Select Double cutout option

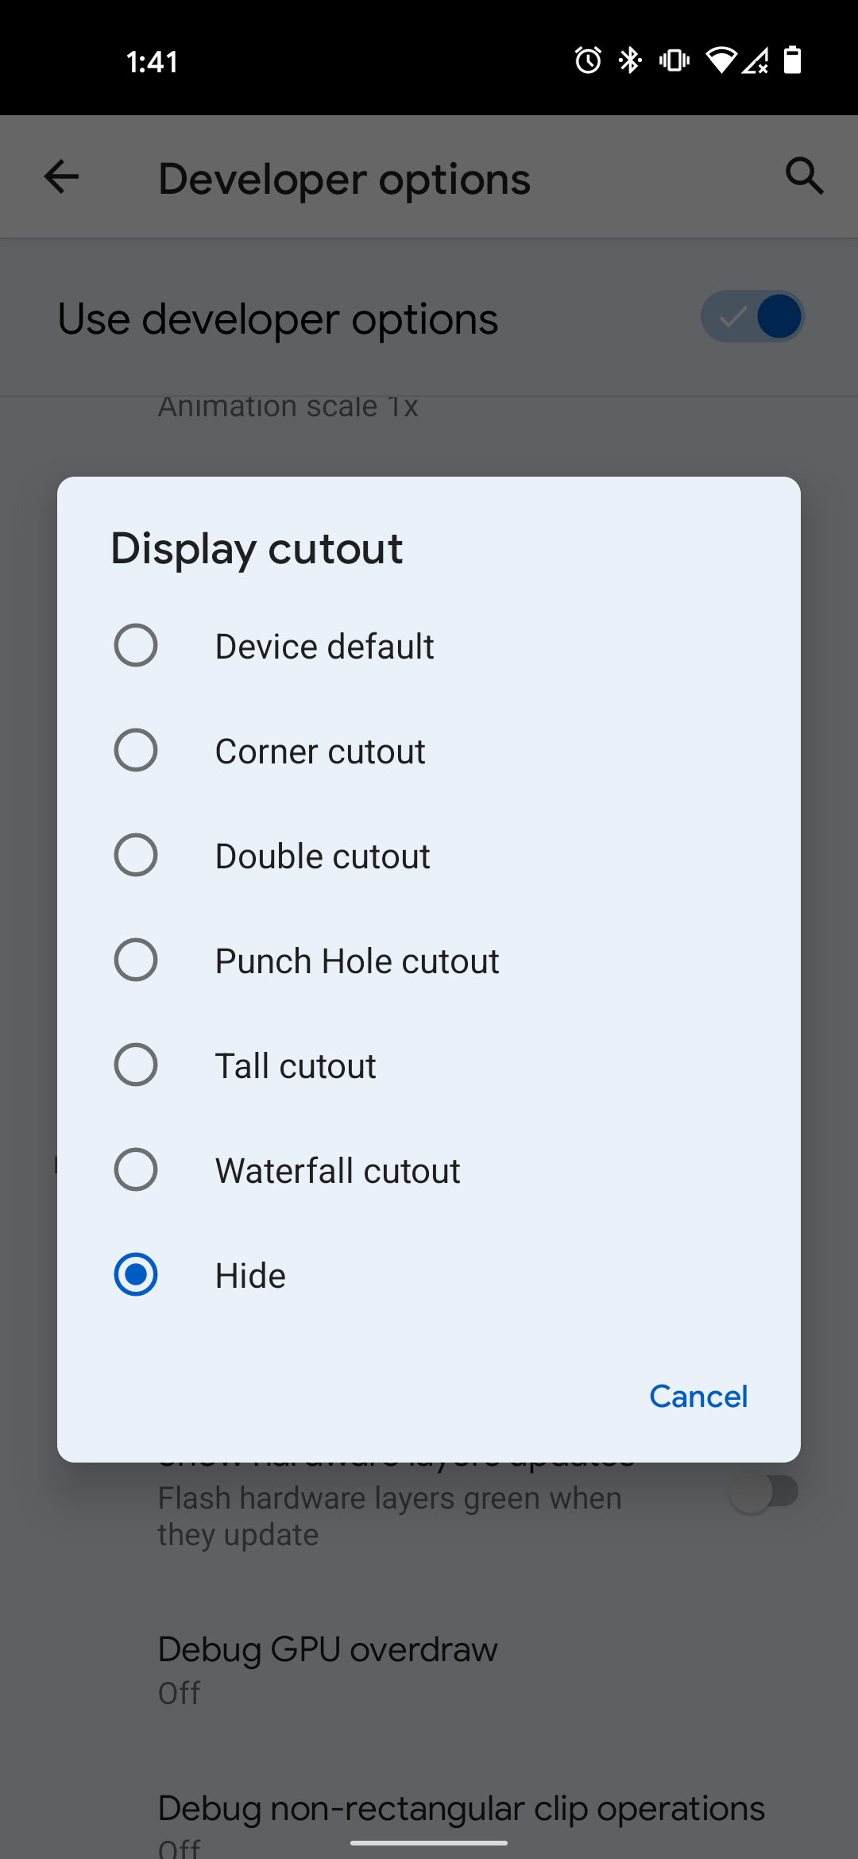136,855
